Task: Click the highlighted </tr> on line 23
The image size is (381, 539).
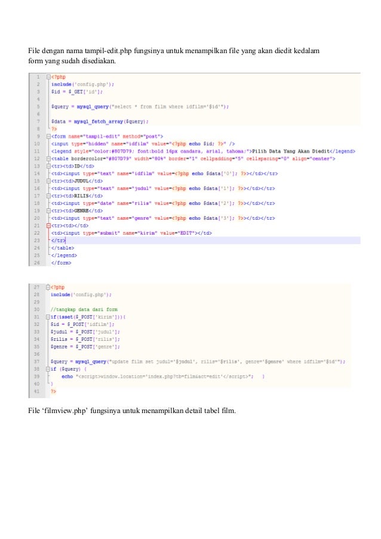Action: click(58, 241)
